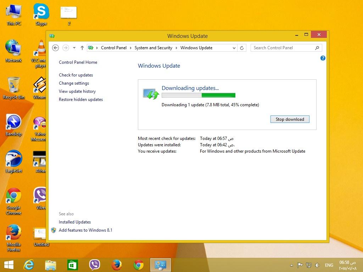Open File Explorer from taskbar
This screenshot has width=363, height=272.
coord(51,265)
